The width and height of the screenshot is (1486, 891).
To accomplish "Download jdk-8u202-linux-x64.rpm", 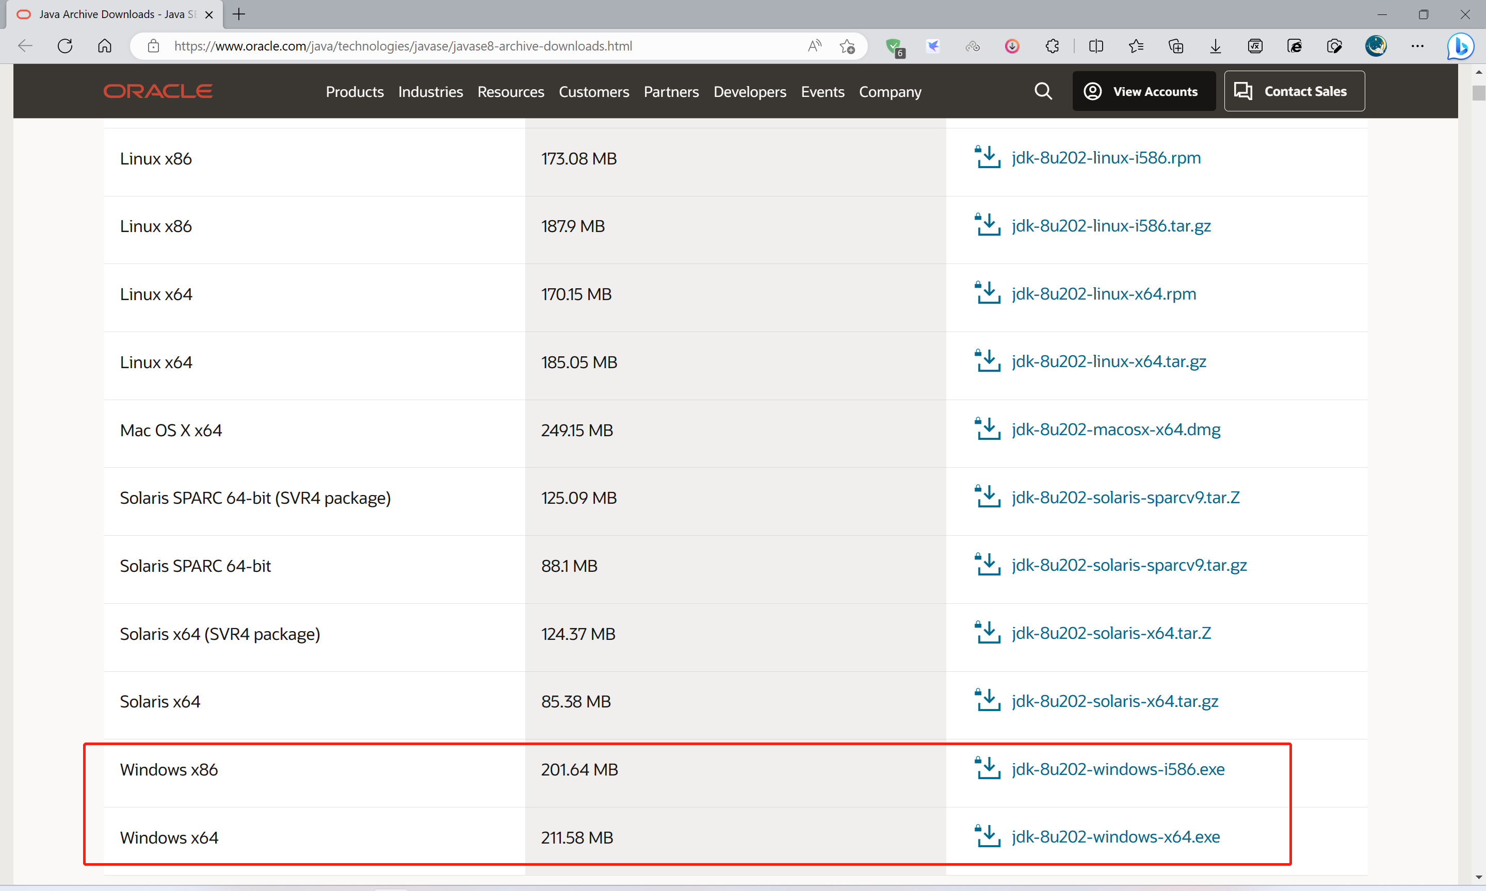I will (1103, 293).
